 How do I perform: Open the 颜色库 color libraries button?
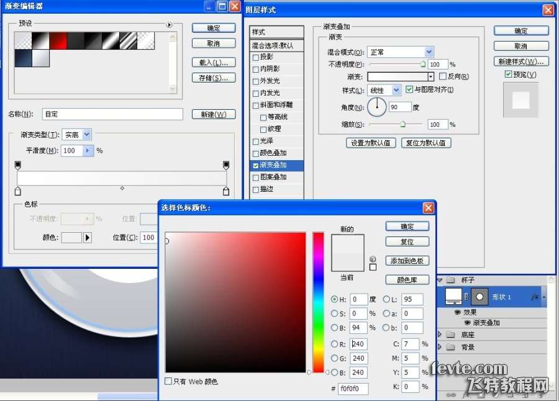tap(407, 280)
